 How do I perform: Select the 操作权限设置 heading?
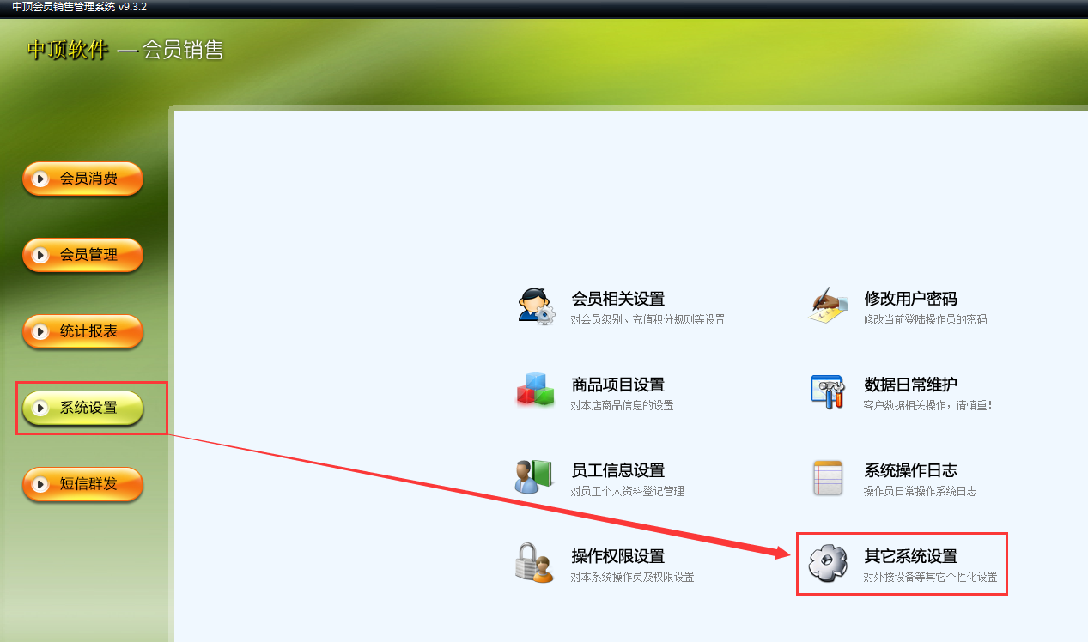[x=618, y=556]
